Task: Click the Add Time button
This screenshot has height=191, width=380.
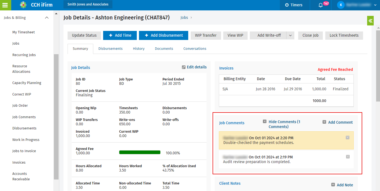Action: (x=120, y=36)
